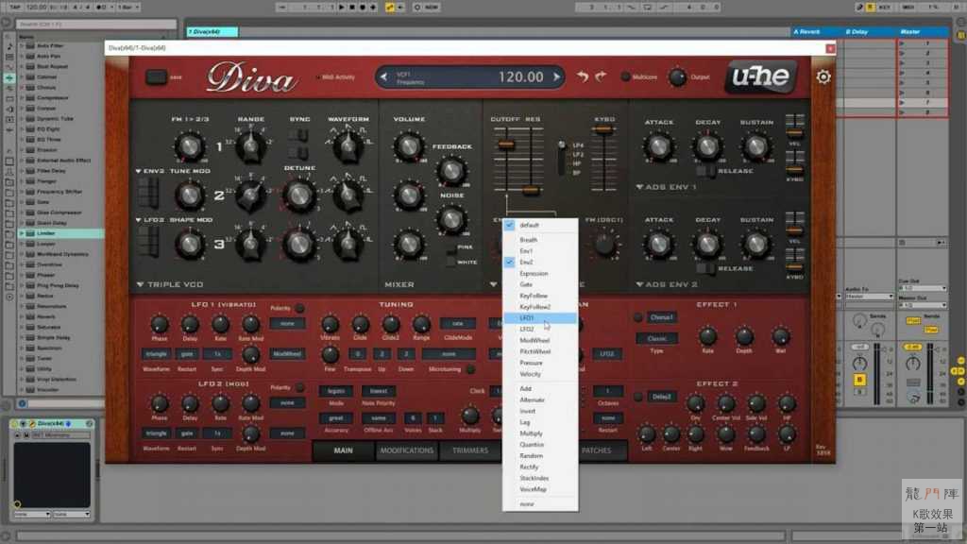Open the ADS ENV 1 type dropdown

click(x=666, y=187)
